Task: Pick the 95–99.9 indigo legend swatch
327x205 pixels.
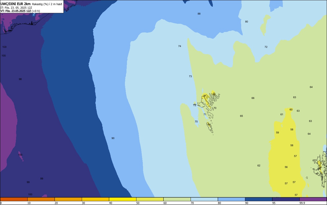Action: coord(286,199)
